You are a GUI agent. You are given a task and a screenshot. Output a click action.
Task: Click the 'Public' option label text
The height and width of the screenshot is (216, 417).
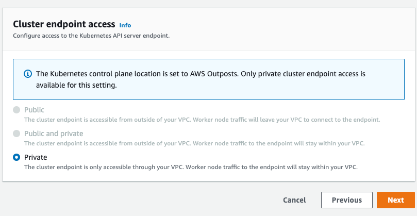click(x=34, y=110)
